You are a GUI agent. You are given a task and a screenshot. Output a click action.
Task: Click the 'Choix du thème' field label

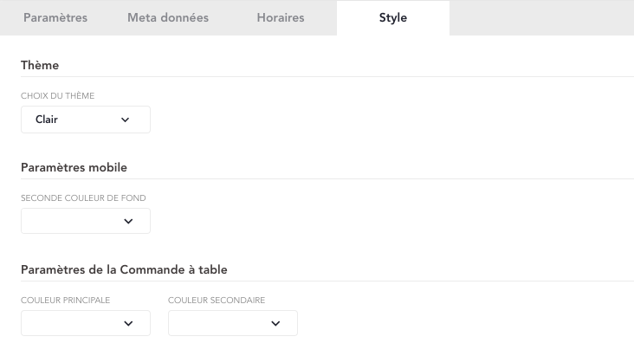(x=57, y=96)
